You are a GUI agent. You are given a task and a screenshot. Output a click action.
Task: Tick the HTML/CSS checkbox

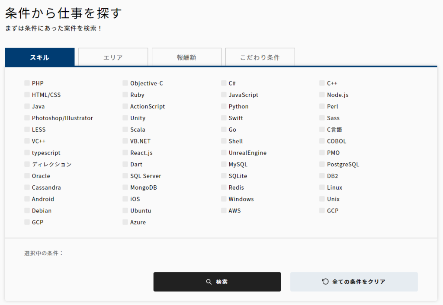27,95
